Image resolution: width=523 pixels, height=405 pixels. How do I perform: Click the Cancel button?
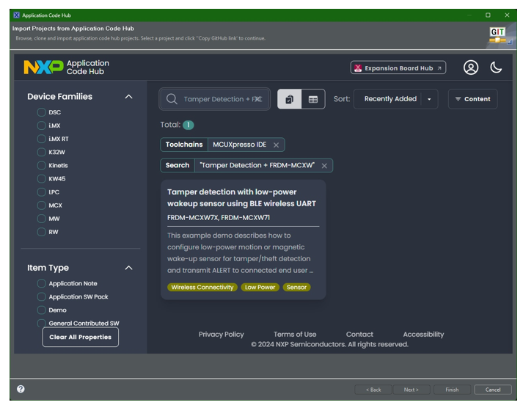click(493, 390)
